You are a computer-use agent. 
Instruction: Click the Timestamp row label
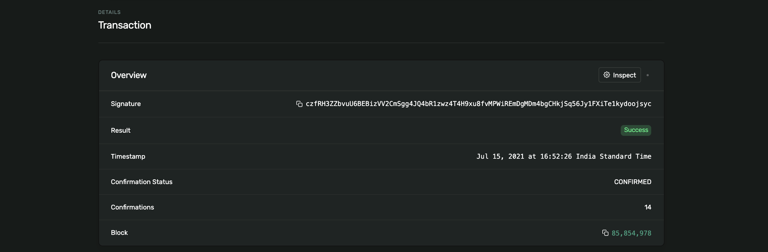(128, 156)
